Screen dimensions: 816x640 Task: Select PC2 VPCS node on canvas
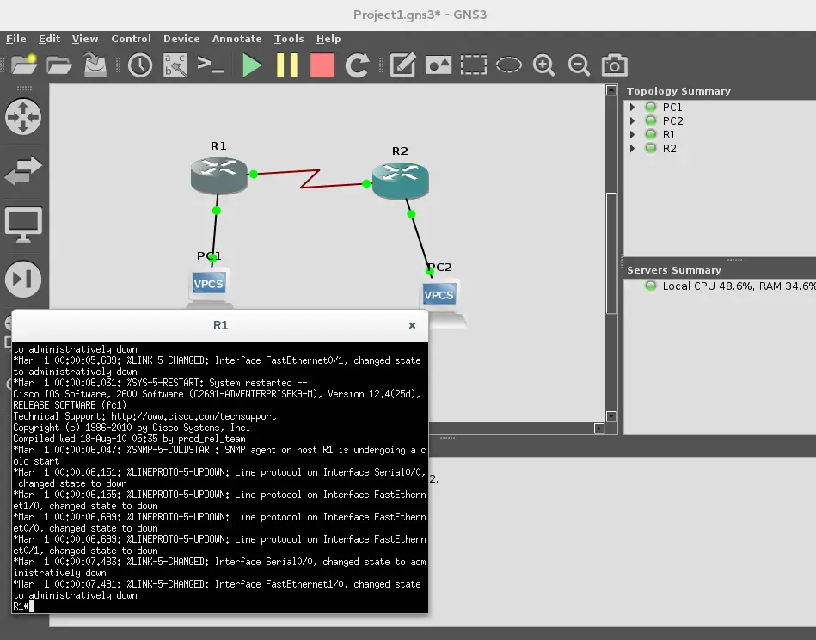tap(439, 295)
